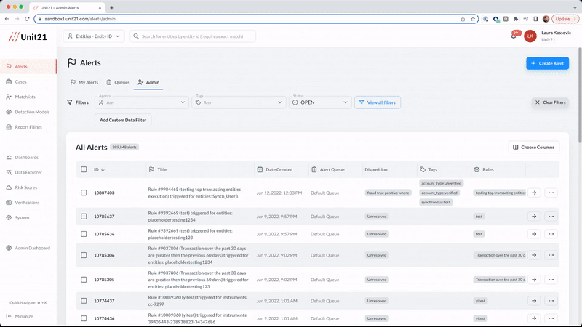Click the 'fraud true positive where' disposition tag
The width and height of the screenshot is (582, 327).
(x=388, y=193)
